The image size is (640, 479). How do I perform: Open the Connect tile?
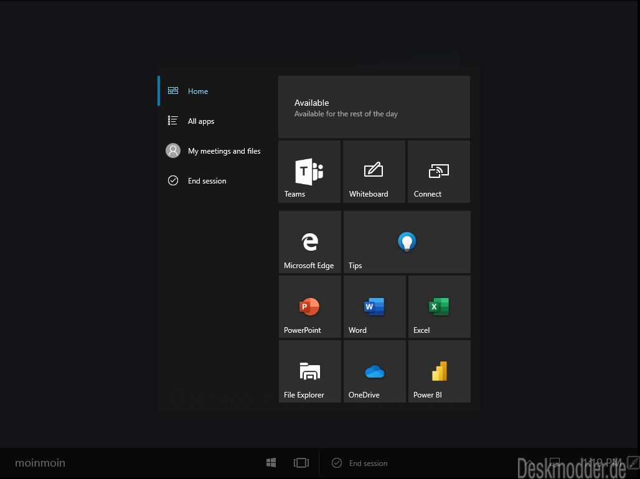point(439,172)
